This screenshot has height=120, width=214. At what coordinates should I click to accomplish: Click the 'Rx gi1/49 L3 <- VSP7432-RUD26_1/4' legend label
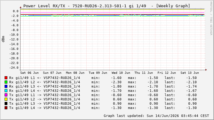coord(45,86)
